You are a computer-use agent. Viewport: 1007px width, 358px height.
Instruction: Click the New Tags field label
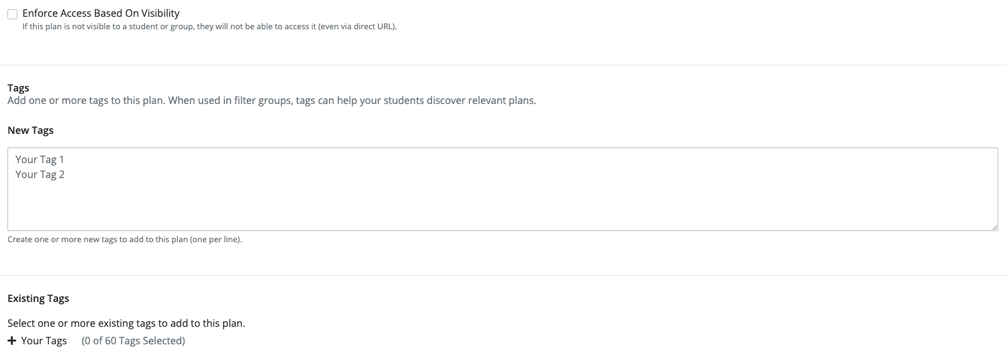(x=31, y=131)
